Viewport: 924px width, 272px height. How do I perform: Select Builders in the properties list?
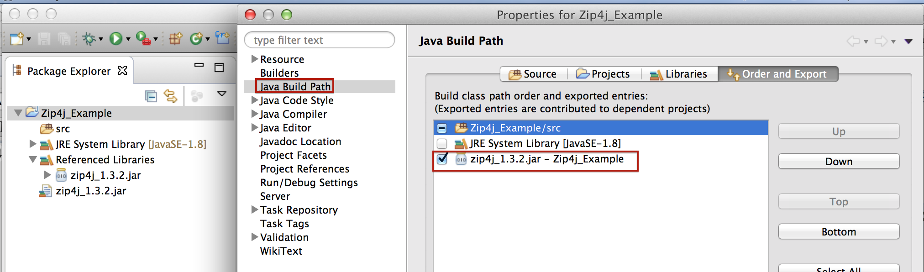(x=279, y=73)
